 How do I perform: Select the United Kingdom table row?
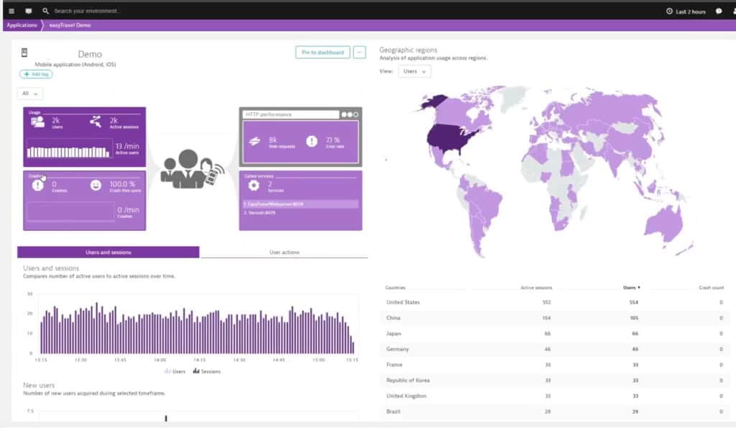[x=555, y=396]
